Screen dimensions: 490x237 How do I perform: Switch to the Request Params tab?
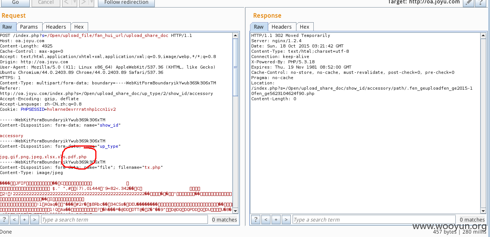pos(29,27)
